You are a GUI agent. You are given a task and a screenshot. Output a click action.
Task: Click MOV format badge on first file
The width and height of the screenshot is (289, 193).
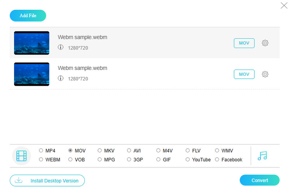pos(244,43)
